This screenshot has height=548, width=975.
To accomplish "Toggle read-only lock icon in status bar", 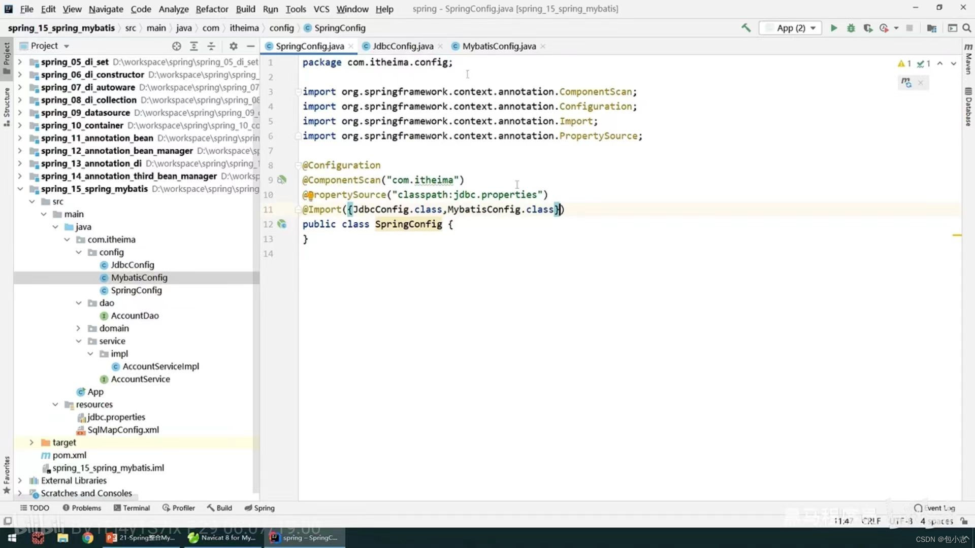I will coord(964,521).
